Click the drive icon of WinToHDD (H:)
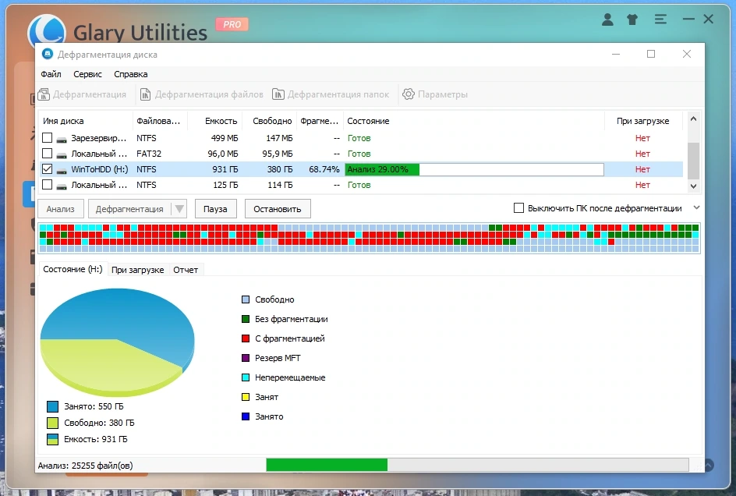The height and width of the screenshot is (496, 736). (x=62, y=170)
